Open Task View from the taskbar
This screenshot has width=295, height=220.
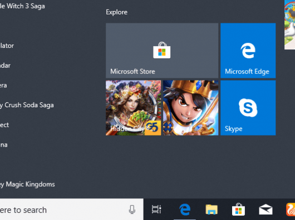pos(156,209)
